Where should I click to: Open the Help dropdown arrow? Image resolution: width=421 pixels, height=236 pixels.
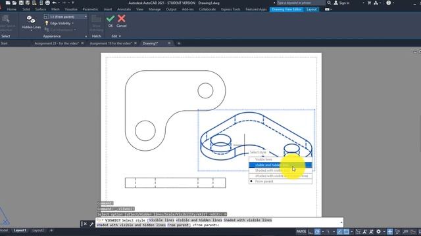(x=393, y=3)
